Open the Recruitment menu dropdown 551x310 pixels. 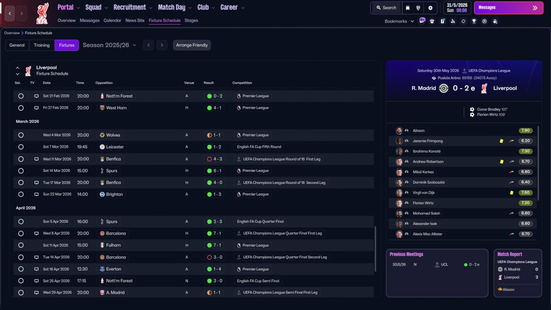pos(133,7)
